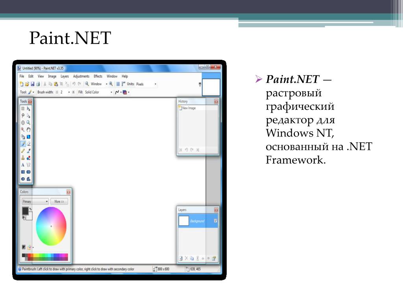Click the image list thumbnail at top right
403x302 pixels.
point(211,87)
